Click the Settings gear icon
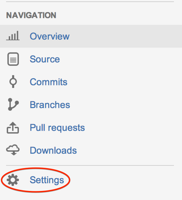Screen dimensions: 182x200 [x=13, y=180]
